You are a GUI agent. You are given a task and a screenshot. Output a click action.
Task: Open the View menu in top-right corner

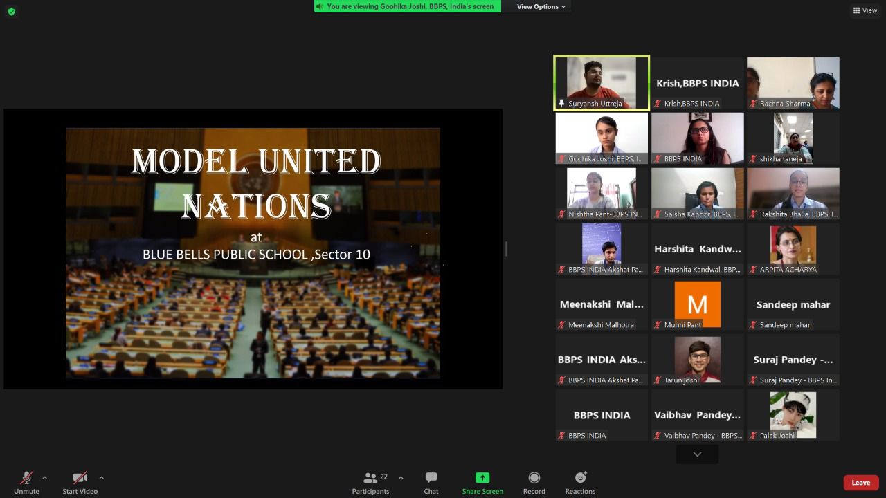(x=865, y=10)
